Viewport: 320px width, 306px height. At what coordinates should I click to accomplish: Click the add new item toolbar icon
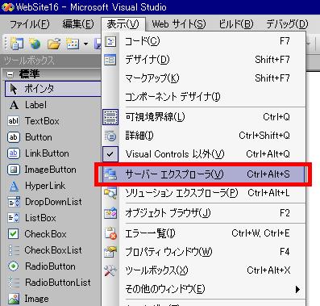[x=73, y=44]
